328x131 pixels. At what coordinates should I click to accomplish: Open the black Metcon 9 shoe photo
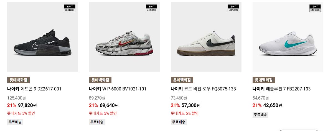(42, 37)
